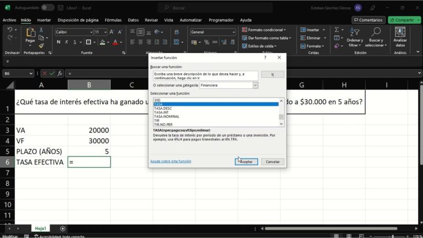Viewport: 423px width, 238px height.
Task: Add a new sheet with plus icon
Action: 63,228
